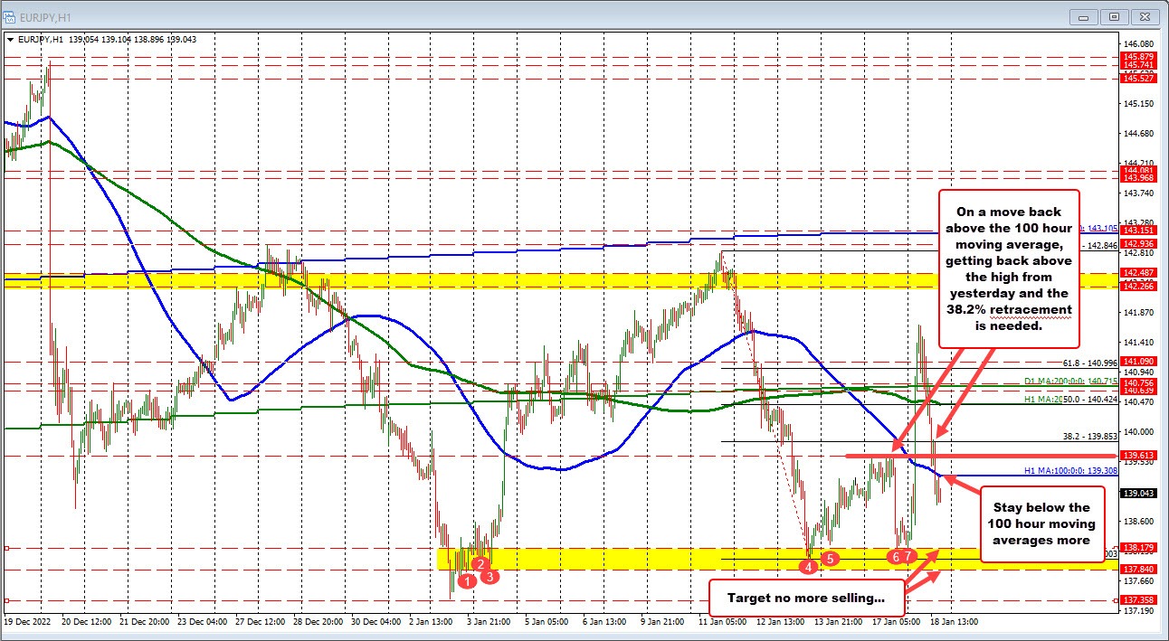Click circled marker 1 at the January 2 low
The height and width of the screenshot is (641, 1169).
pos(468,580)
